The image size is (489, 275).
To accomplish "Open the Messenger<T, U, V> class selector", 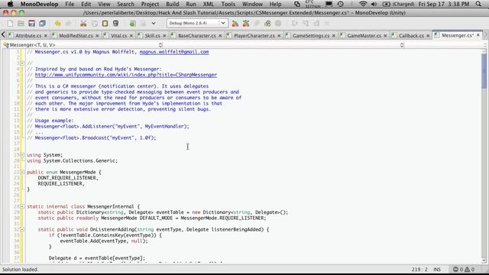I will 83,45.
